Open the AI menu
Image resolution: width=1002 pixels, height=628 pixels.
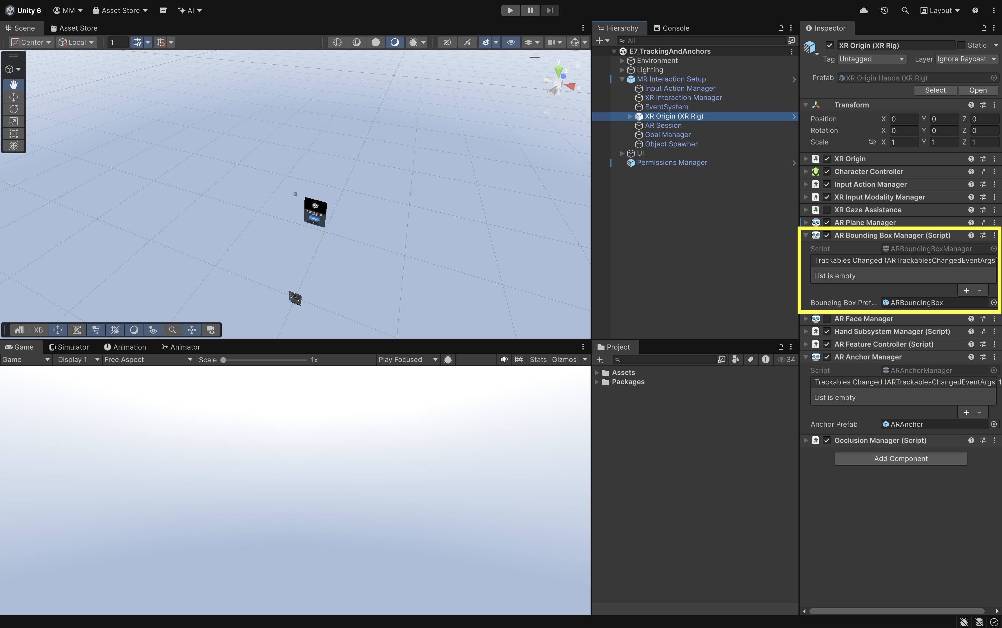(x=190, y=10)
